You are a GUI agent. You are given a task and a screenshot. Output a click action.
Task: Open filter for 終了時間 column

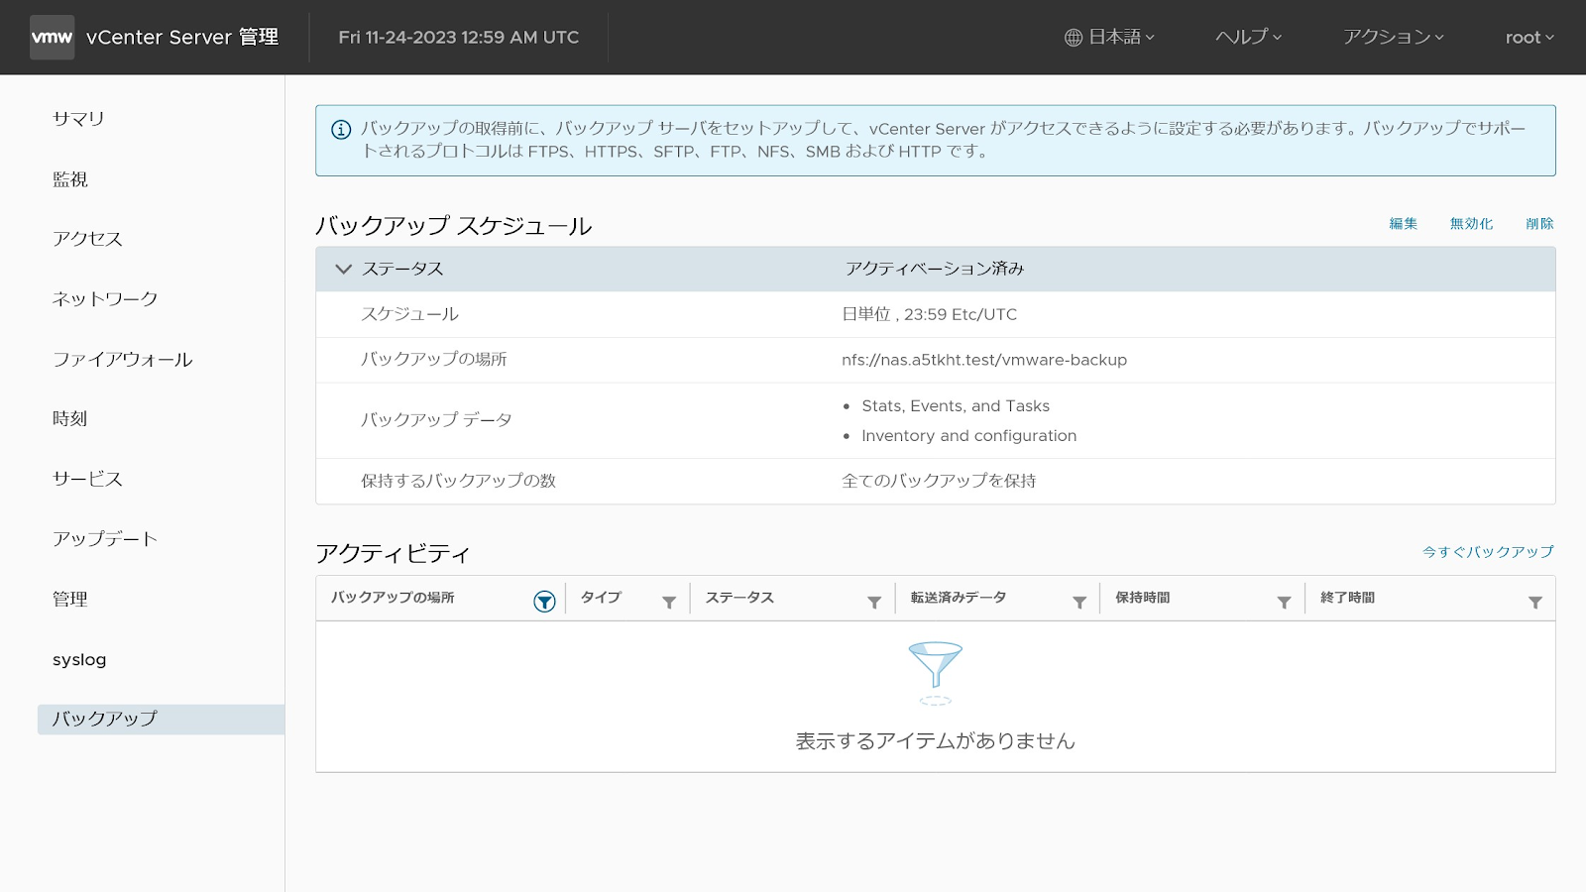pyautogui.click(x=1535, y=603)
